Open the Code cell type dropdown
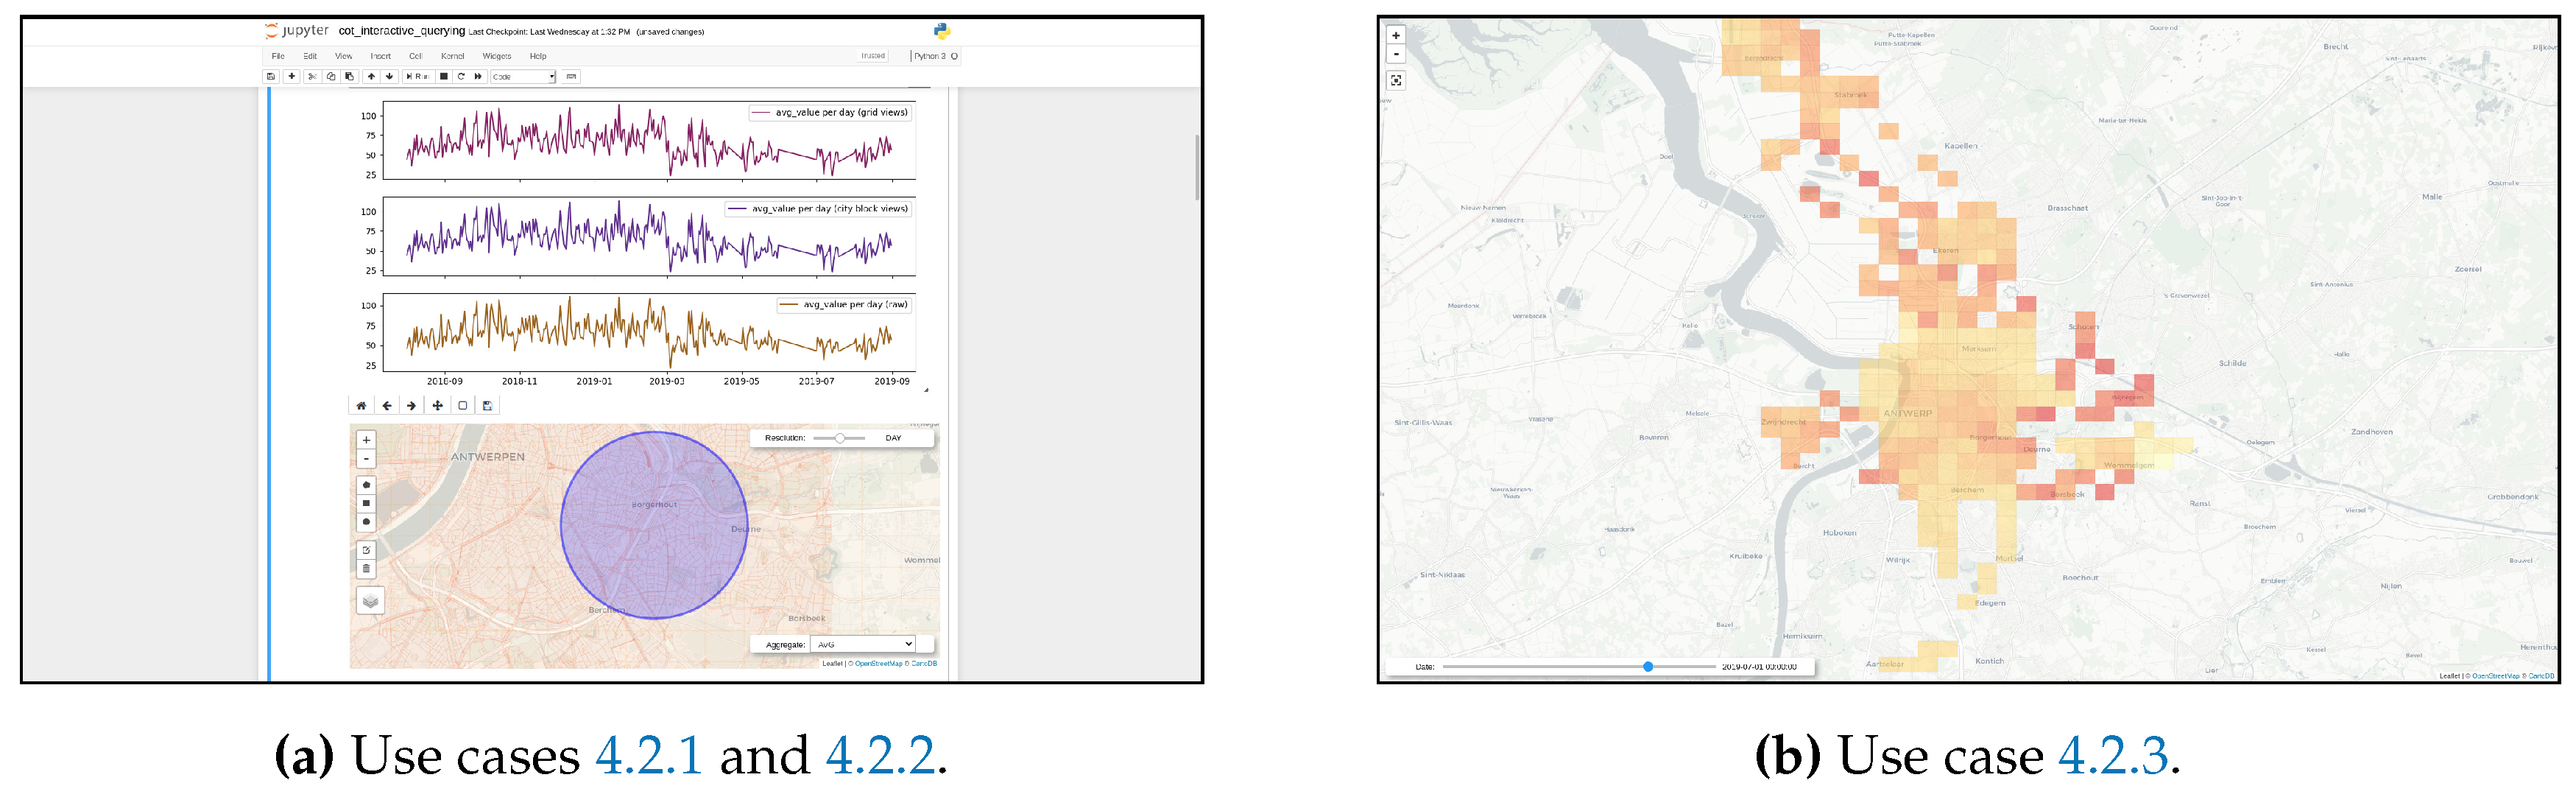2576x797 pixels. (523, 77)
